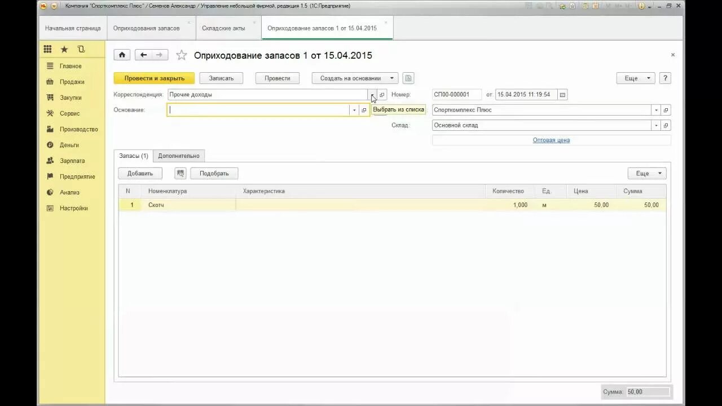Open Создать на основании dropdown
The height and width of the screenshot is (406, 722).
tap(355, 78)
